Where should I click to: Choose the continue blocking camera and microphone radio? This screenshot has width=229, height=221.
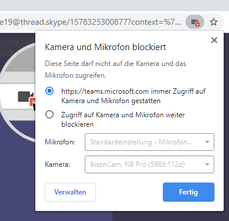pos(49,114)
